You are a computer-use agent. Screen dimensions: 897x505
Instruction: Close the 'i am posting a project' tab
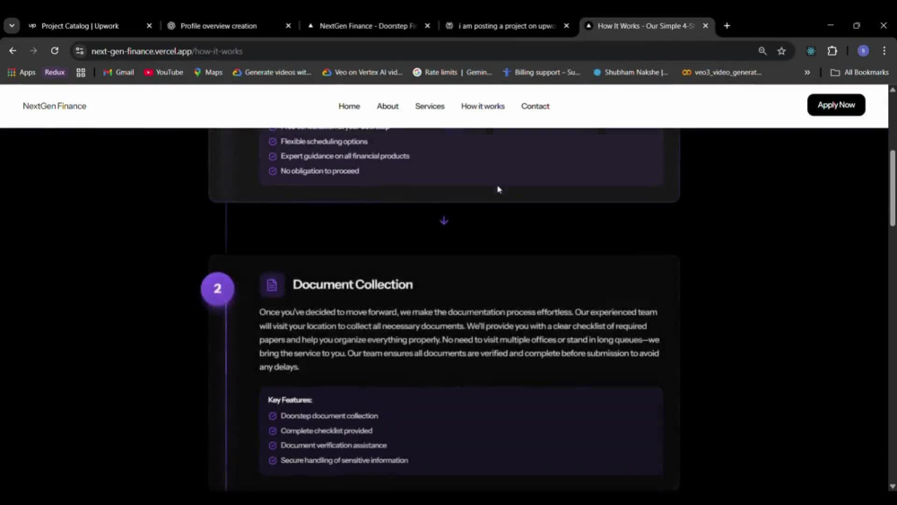tap(566, 26)
